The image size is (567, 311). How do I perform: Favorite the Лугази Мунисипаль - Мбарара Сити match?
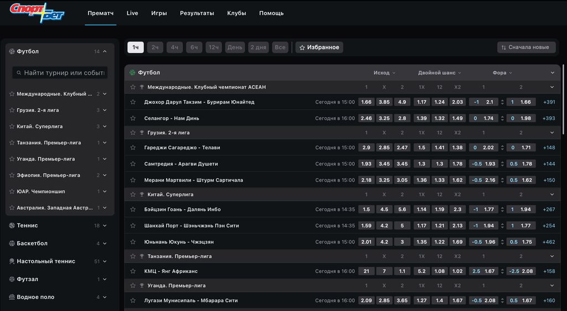133,300
